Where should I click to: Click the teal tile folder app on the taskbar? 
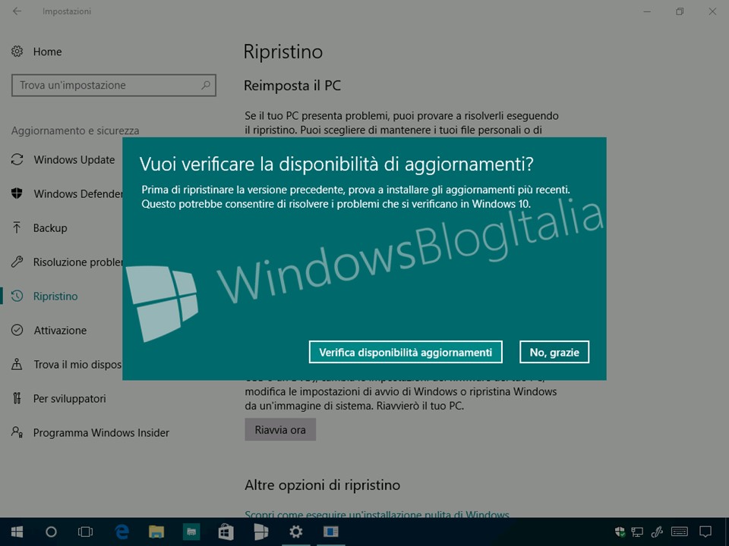pyautogui.click(x=191, y=532)
